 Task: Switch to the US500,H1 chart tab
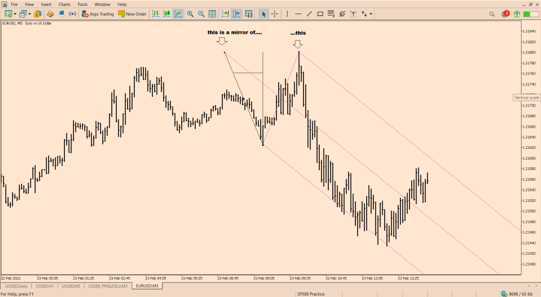[x=44, y=286]
